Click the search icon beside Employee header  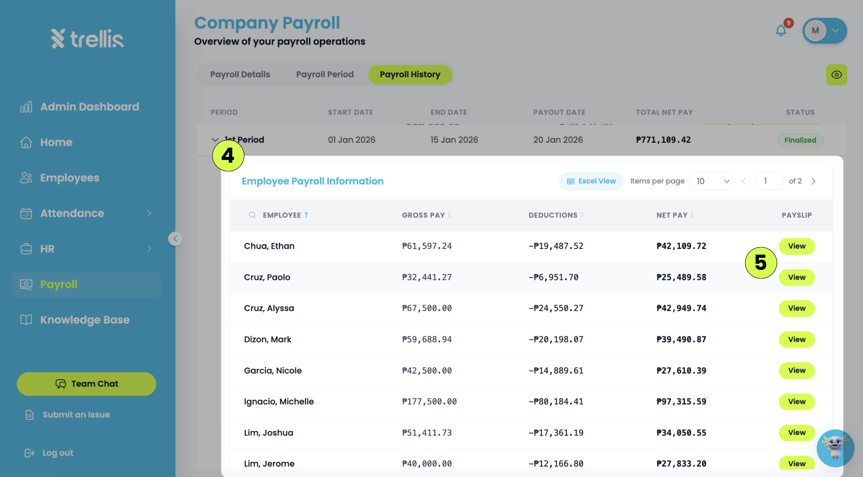(252, 215)
